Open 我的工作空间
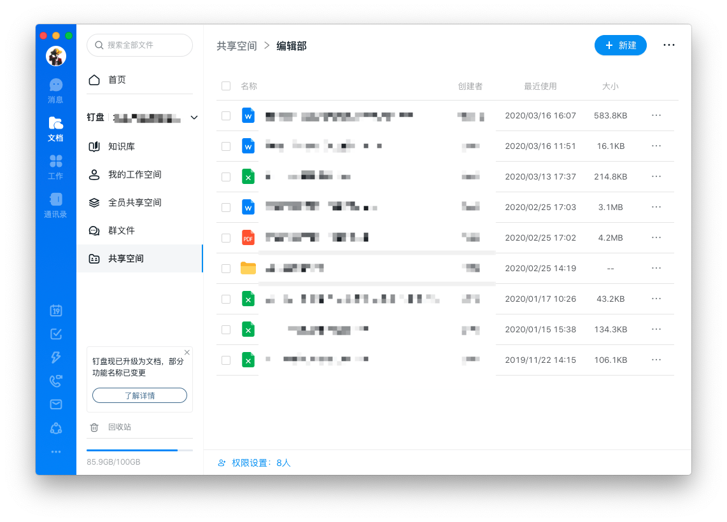Screen dimensions: 727x522 (x=140, y=175)
